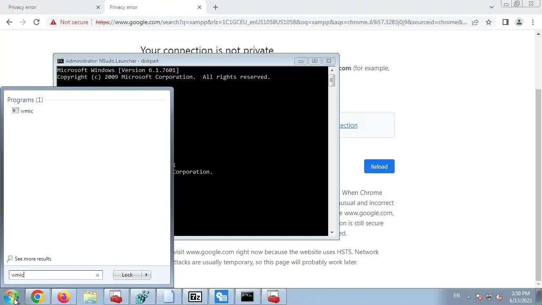Close the first Privacy error tab
542x305 pixels.
point(98,7)
